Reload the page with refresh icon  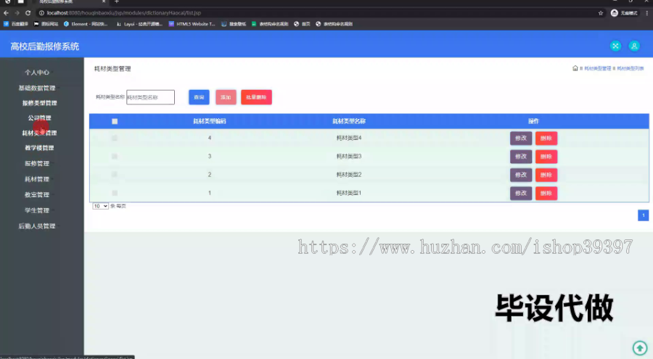(x=28, y=13)
